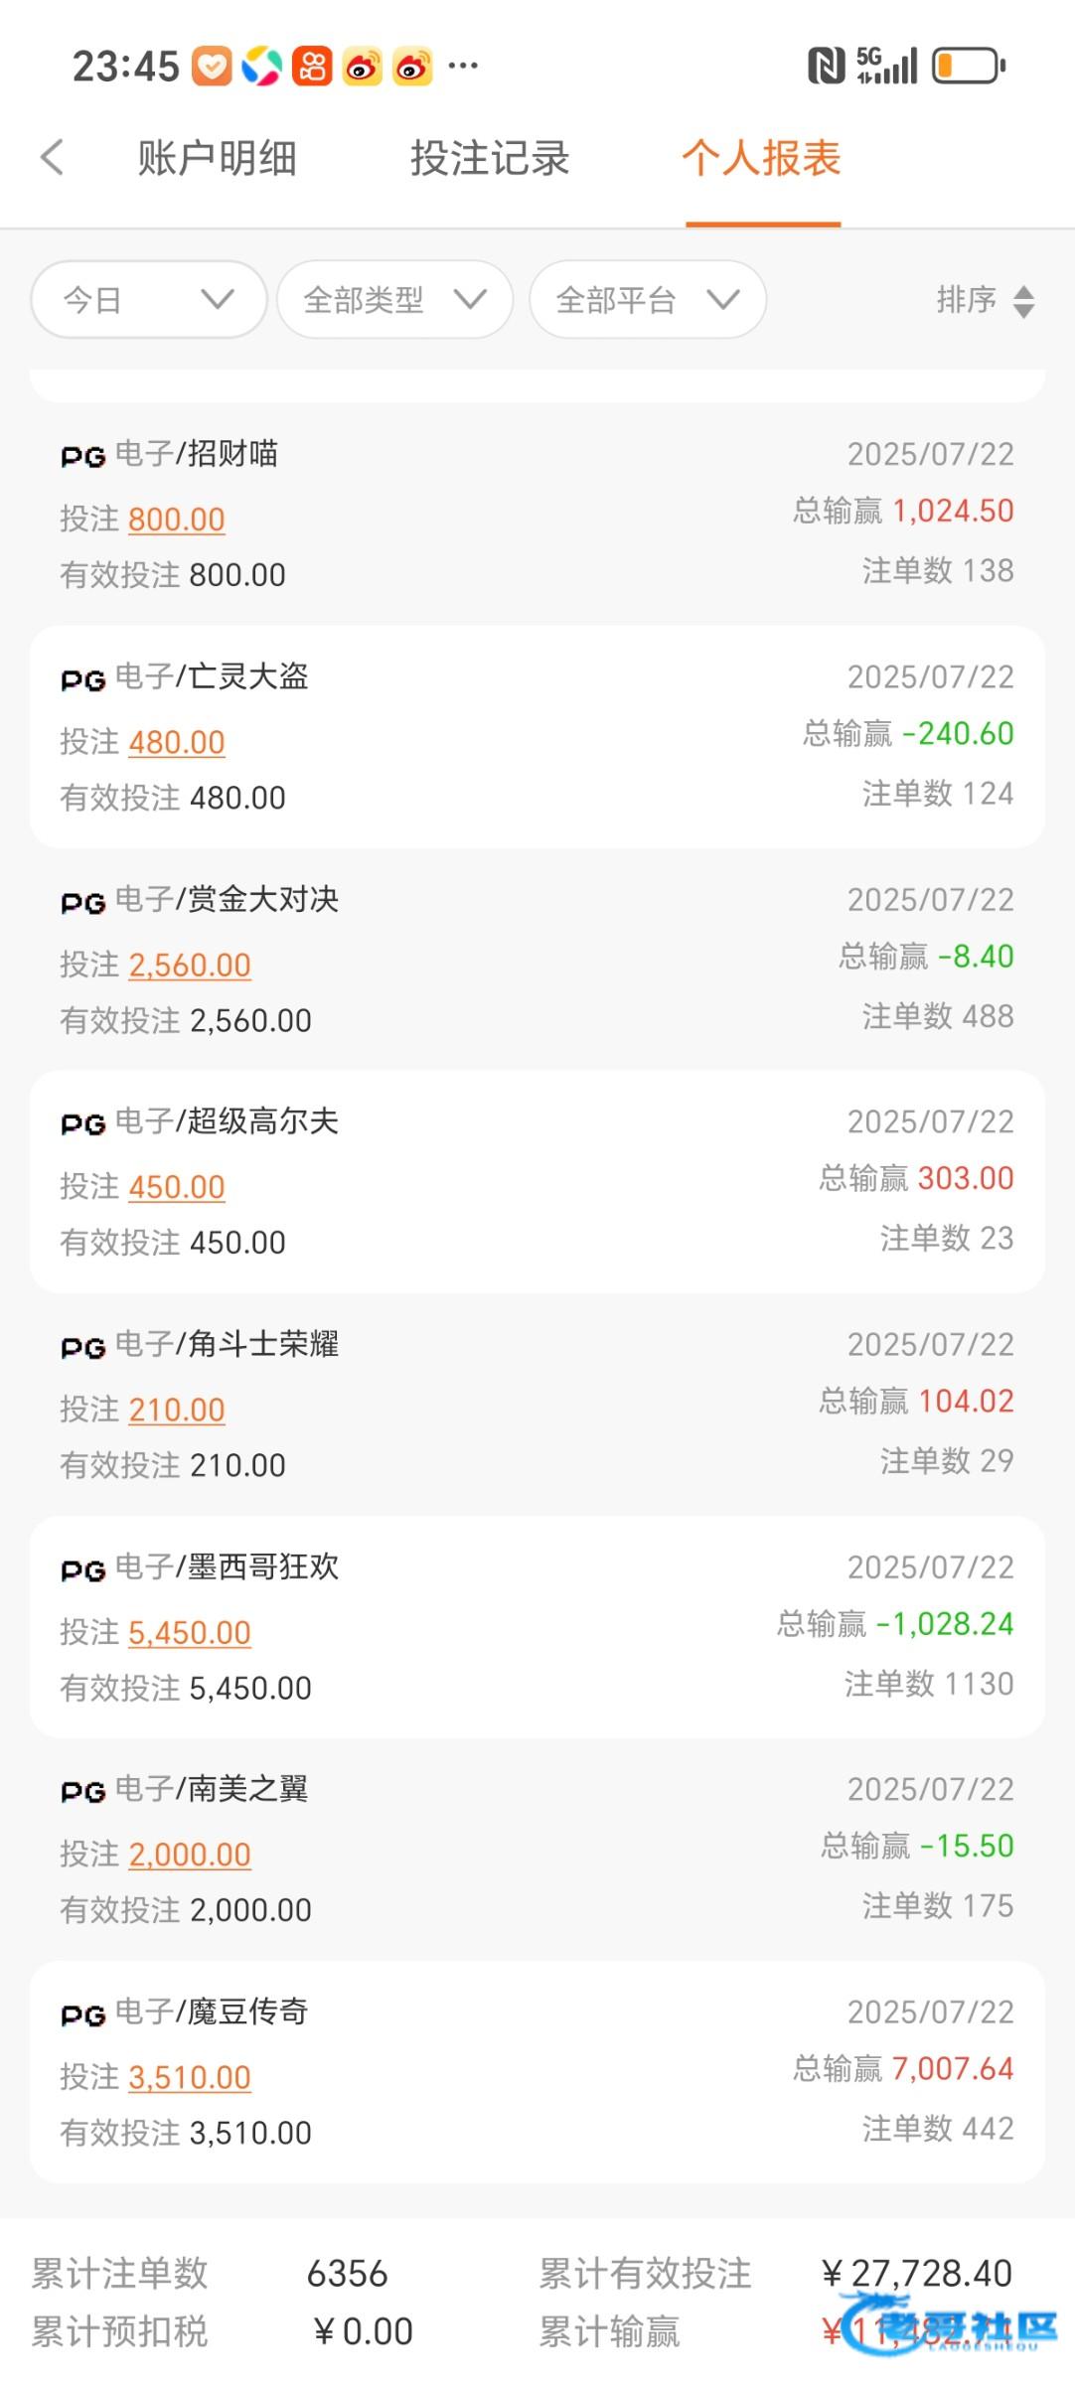Image resolution: width=1075 pixels, height=2384 pixels.
Task: Switch to the 投注记录 tab
Action: 490,159
